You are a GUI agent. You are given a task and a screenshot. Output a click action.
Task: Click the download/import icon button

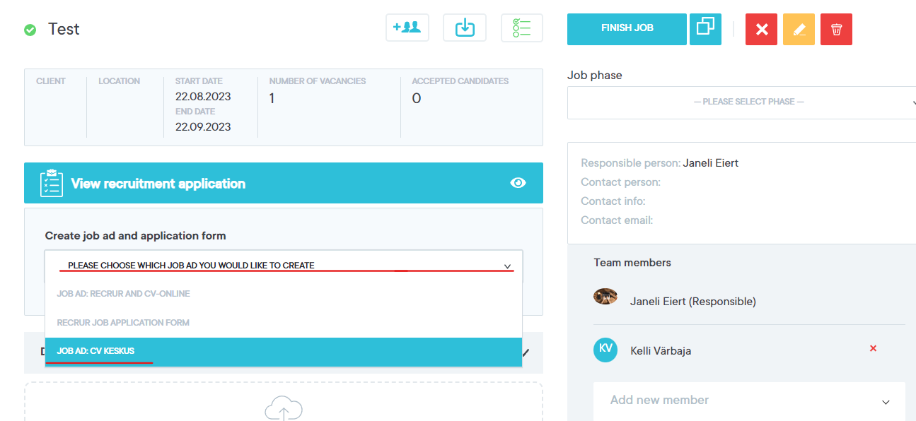pos(465,28)
